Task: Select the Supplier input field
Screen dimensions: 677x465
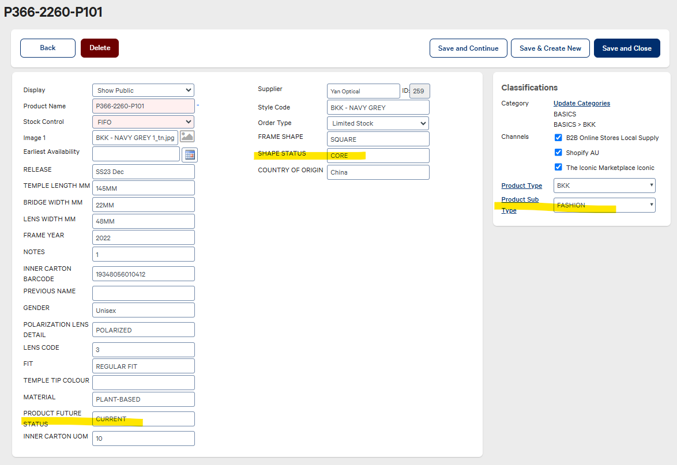Action: [363, 91]
